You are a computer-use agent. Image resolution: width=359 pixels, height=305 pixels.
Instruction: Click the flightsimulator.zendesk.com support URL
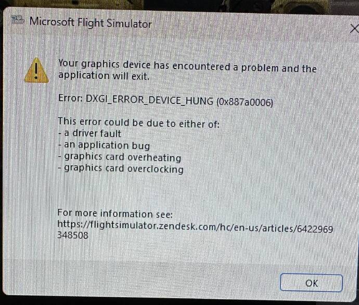(195, 226)
